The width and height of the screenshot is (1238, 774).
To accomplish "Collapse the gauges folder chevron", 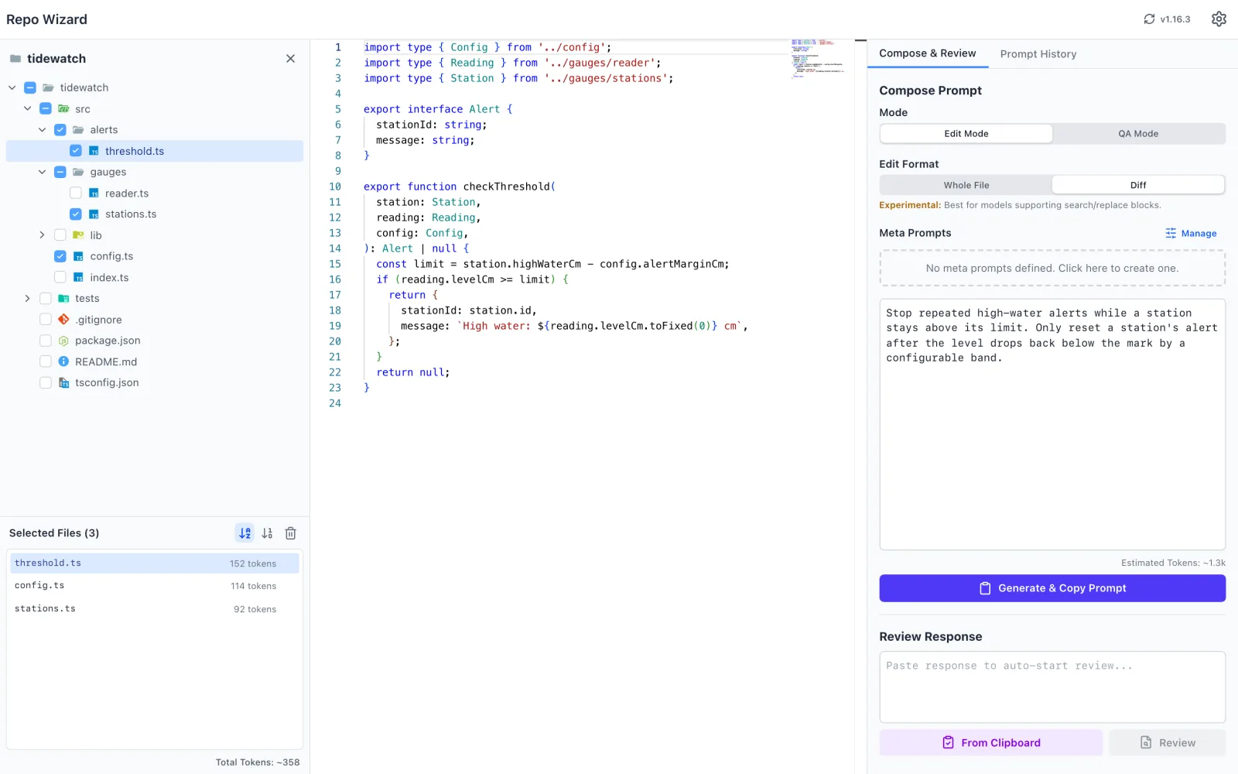I will (43, 172).
